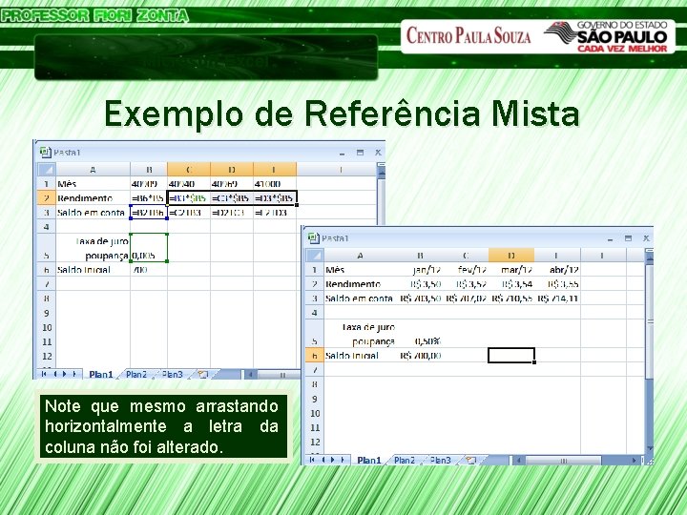Click formula cell =B6*B5 in left window
Image resolution: width=687 pixels, height=515 pixels.
(x=149, y=198)
